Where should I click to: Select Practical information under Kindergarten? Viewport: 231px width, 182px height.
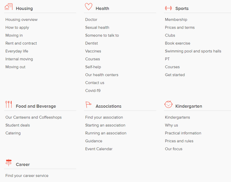[x=183, y=133]
